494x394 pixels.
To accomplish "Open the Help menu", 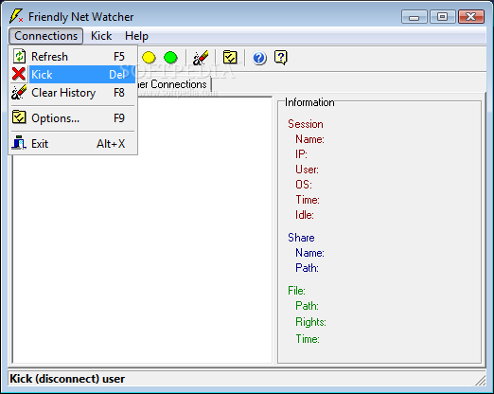I will (x=136, y=36).
